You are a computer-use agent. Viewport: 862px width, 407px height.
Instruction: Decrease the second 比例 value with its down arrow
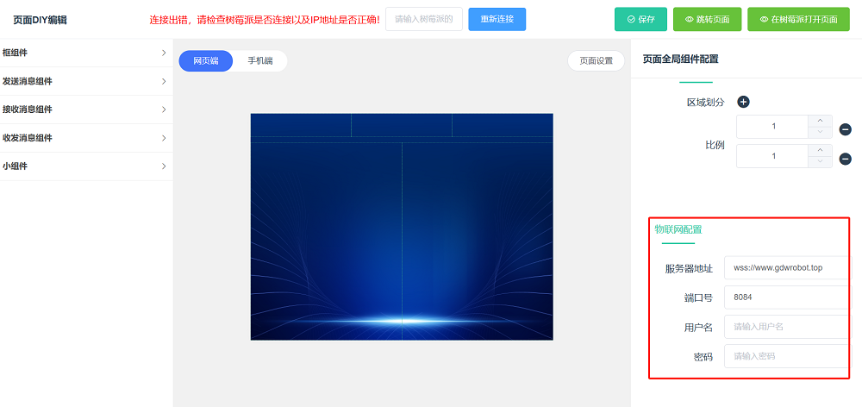821,161
